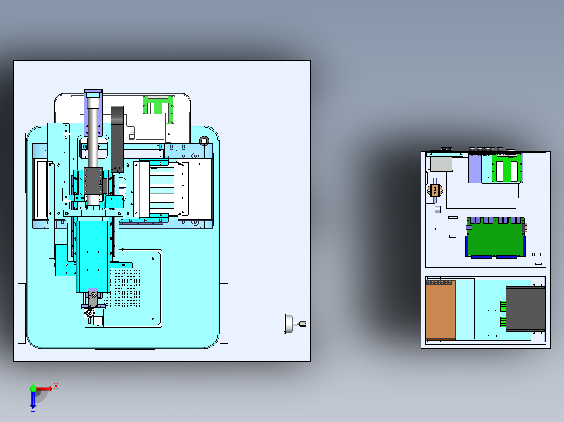This screenshot has width=564, height=422.
Task: Select the purple block in the right assembly
Action: [x=475, y=169]
